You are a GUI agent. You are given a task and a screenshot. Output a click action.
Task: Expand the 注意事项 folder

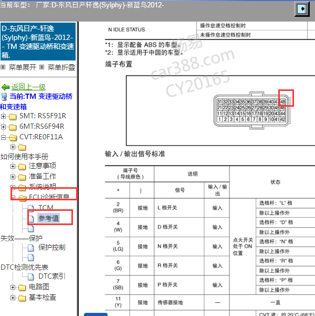click(13, 166)
